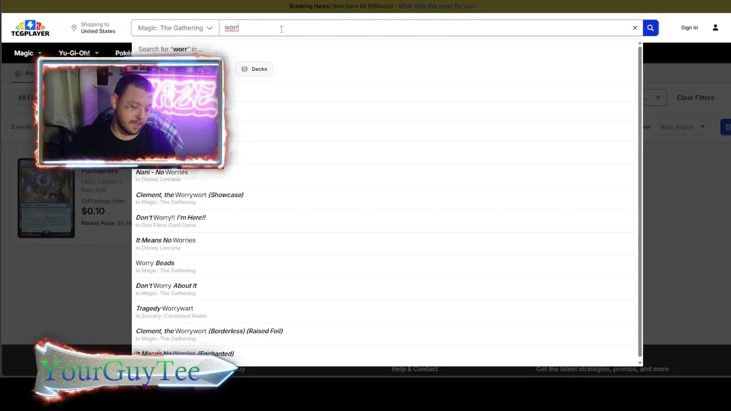Open the user account icon
Viewport: 731px width, 411px height.
[x=715, y=27]
